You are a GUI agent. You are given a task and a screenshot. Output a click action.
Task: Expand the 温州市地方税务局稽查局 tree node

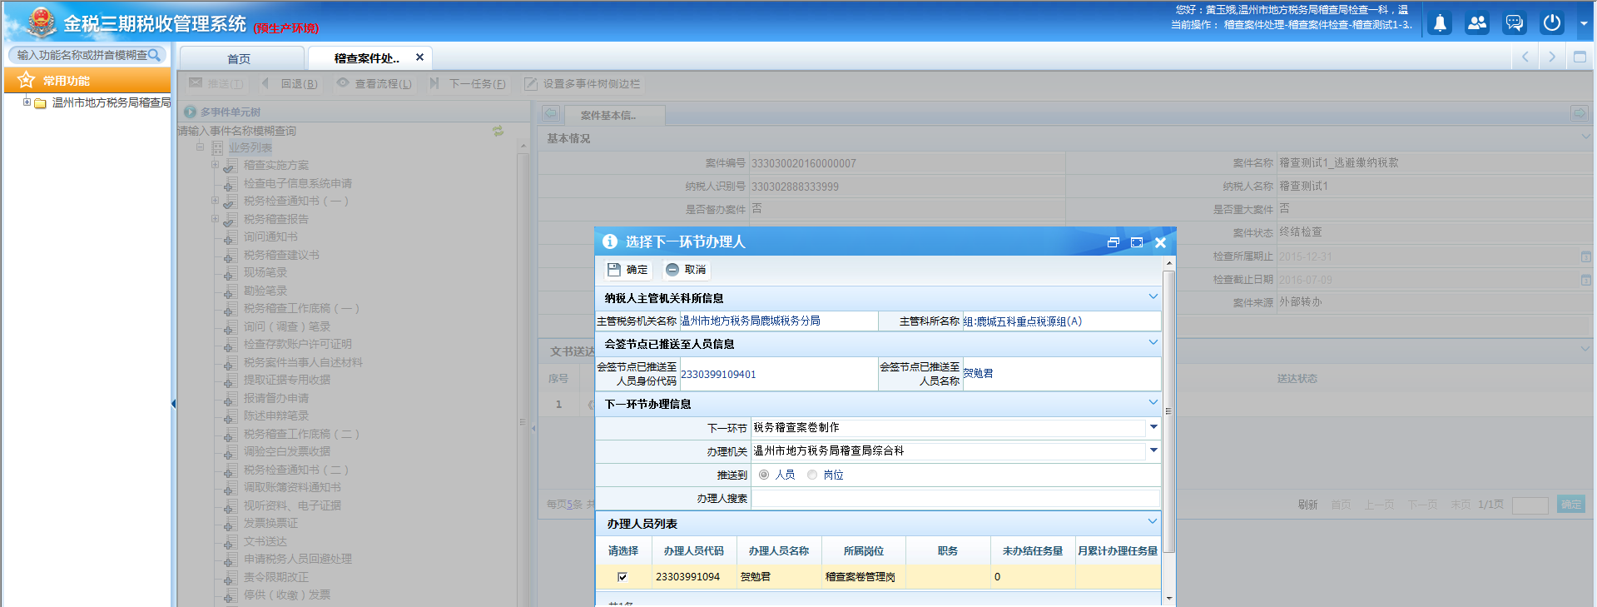pyautogui.click(x=27, y=102)
